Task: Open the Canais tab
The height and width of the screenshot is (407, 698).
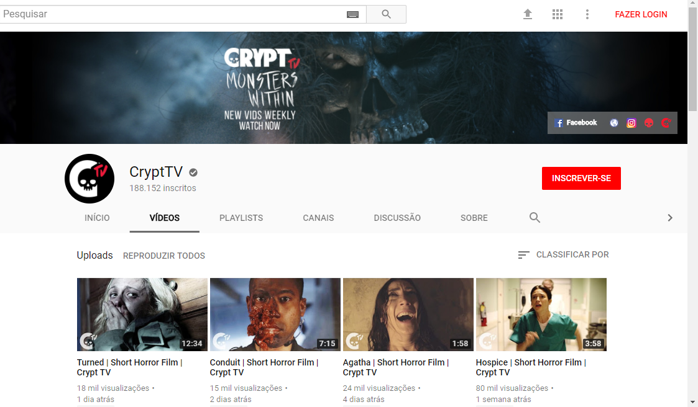Action: pos(318,218)
